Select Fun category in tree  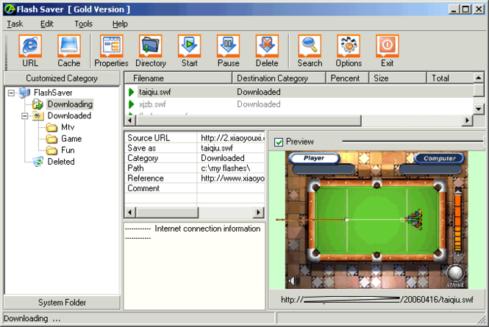pyautogui.click(x=68, y=150)
